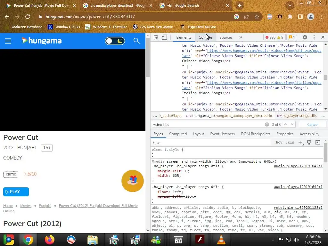Select the Layout pane tab
Viewport: 328px width, 246px height.
(x=198, y=134)
